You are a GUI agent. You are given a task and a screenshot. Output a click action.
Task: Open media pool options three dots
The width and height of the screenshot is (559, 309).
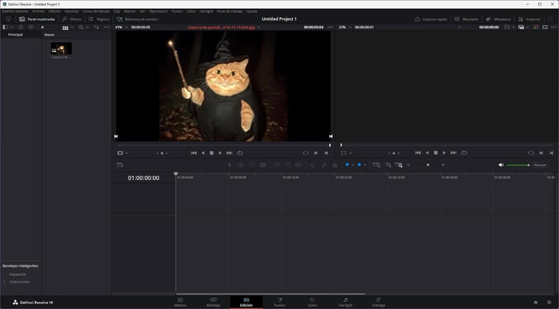(106, 27)
